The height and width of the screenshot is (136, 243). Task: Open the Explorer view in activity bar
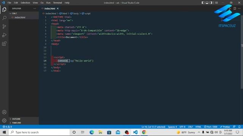(4, 9)
